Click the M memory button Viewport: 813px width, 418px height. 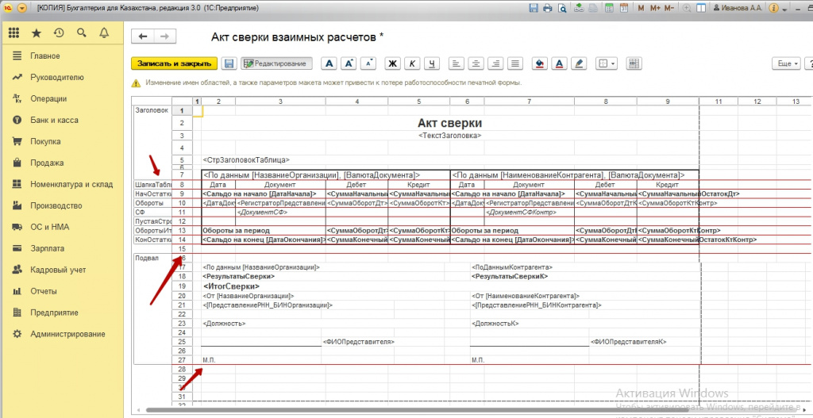pos(642,8)
